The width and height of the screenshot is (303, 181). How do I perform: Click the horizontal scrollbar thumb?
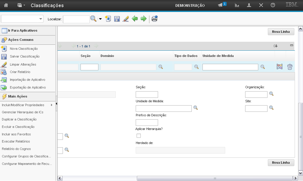pos(214,178)
